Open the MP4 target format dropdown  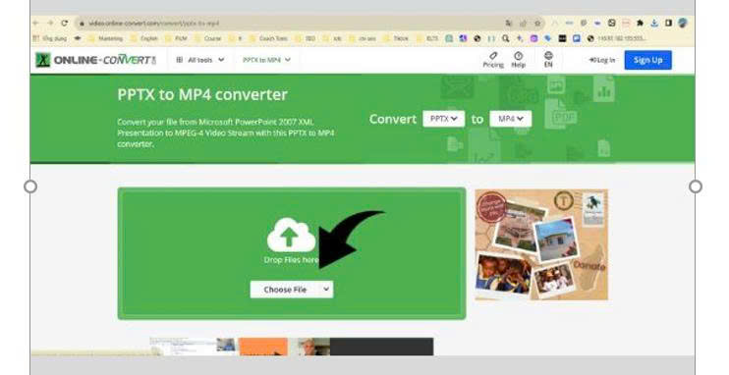(x=511, y=119)
